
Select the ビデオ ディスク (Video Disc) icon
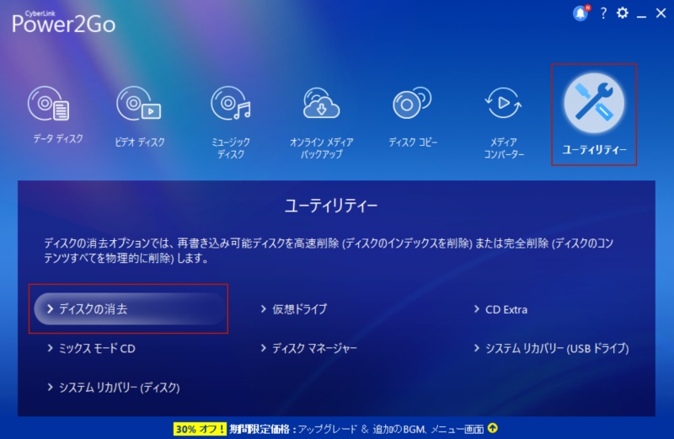[138, 104]
